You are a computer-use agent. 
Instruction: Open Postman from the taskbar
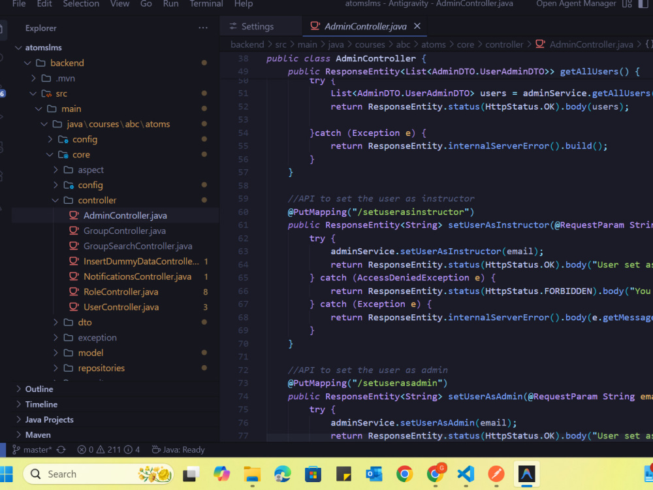click(x=496, y=474)
